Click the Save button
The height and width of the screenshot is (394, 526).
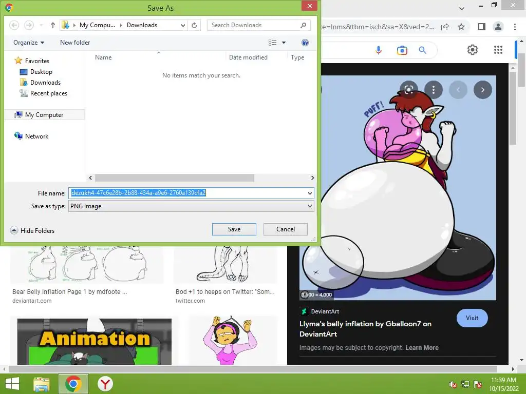(x=234, y=229)
